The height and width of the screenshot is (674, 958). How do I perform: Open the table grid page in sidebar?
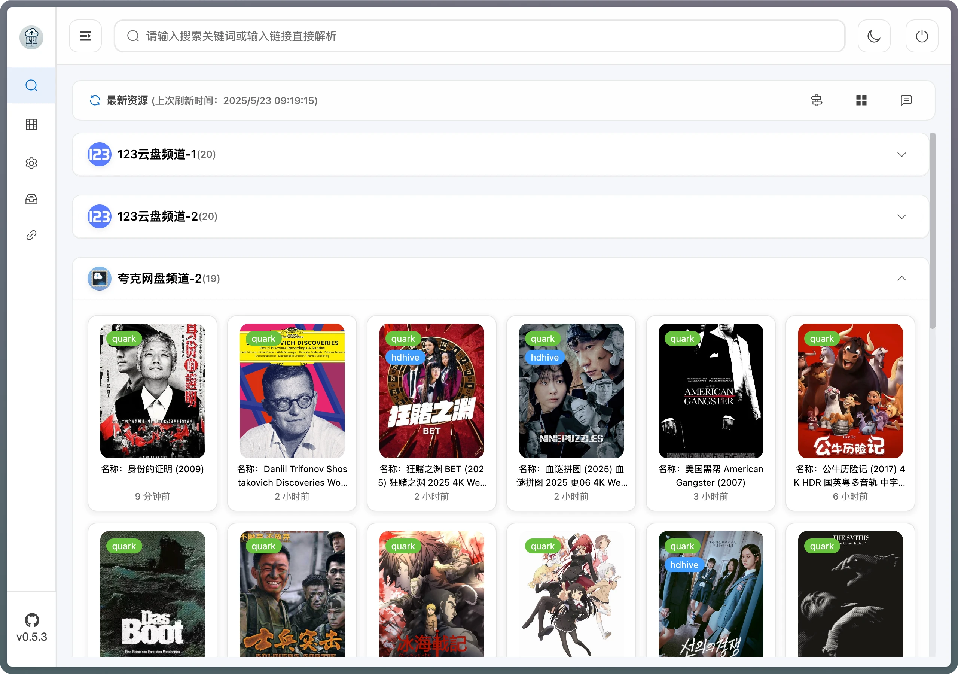pos(31,124)
